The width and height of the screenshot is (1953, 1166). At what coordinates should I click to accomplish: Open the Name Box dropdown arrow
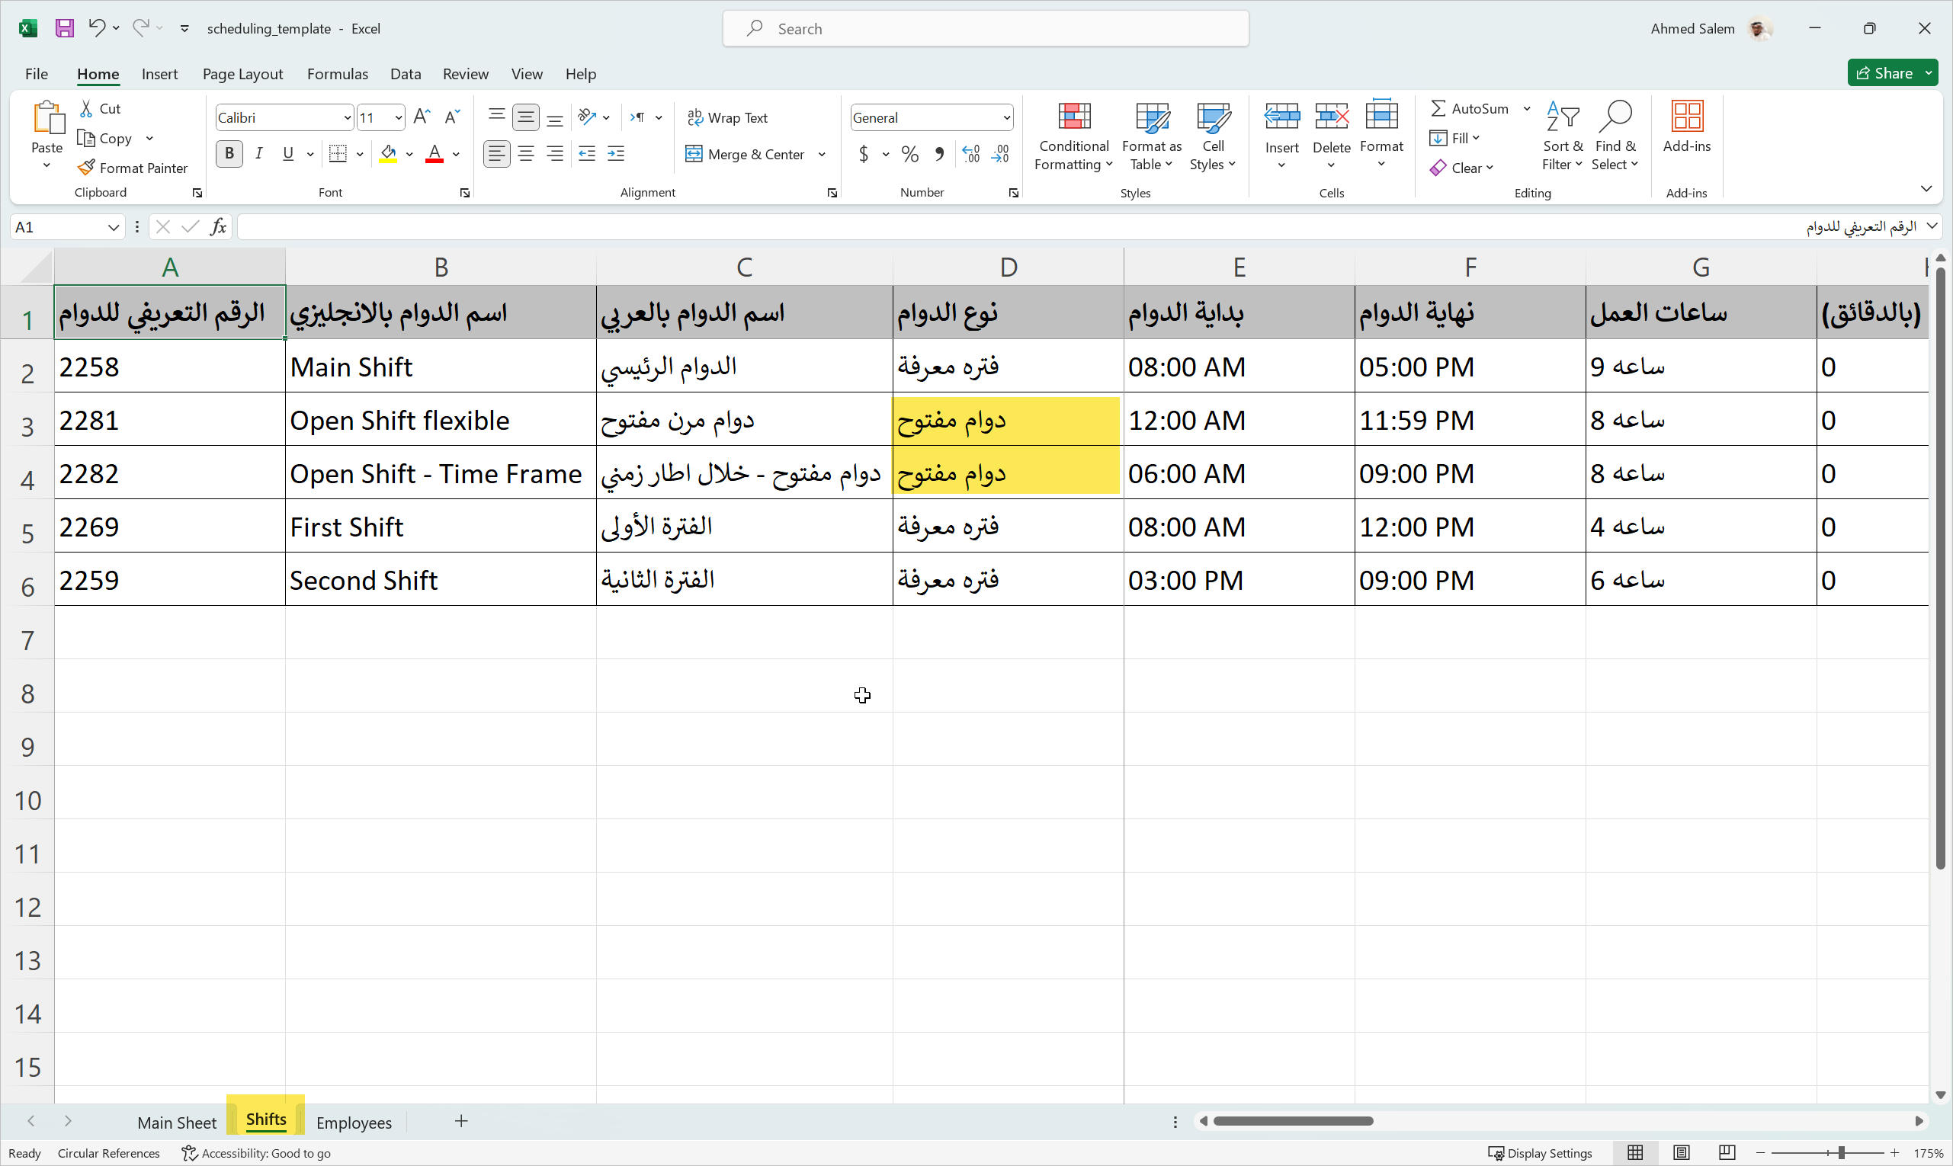click(x=113, y=228)
